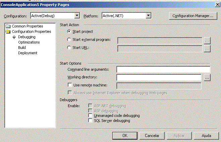The width and height of the screenshot is (221, 142).
Task: Open the Configuration dropdown arrow
Action: click(77, 16)
